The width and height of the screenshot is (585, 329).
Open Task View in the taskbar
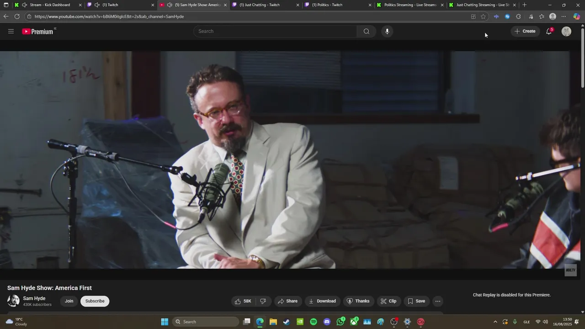[x=247, y=322]
